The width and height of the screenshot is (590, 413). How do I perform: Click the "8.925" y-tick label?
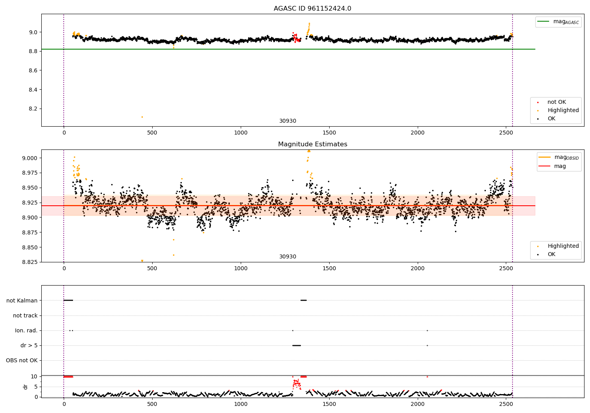tap(31, 203)
